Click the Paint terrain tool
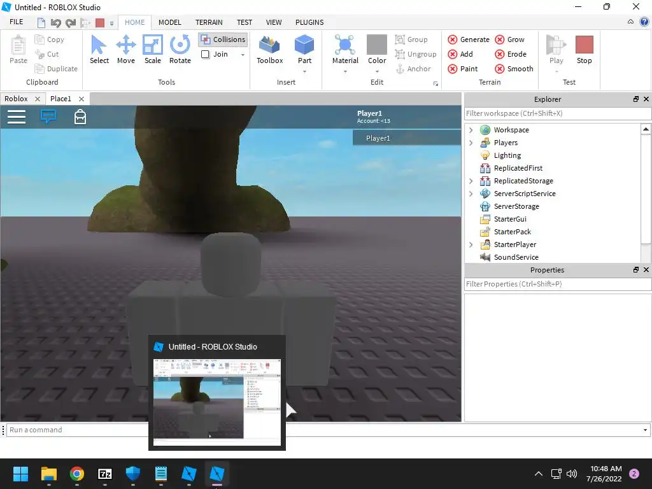Image resolution: width=652 pixels, height=489 pixels. point(463,69)
